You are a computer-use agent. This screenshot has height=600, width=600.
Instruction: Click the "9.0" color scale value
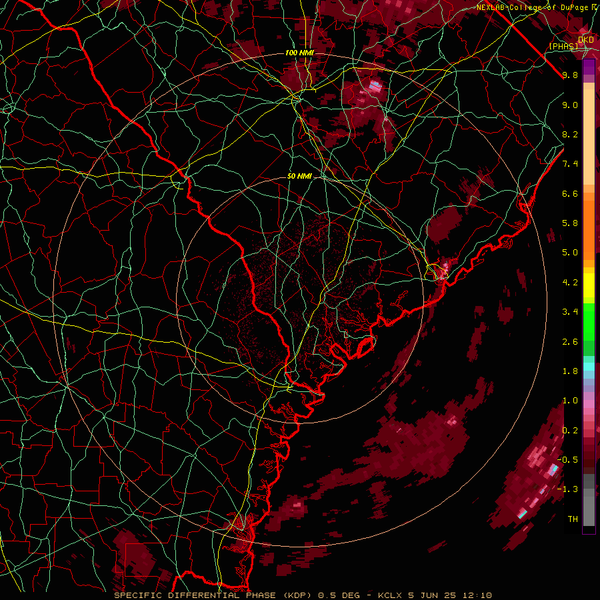[570, 105]
